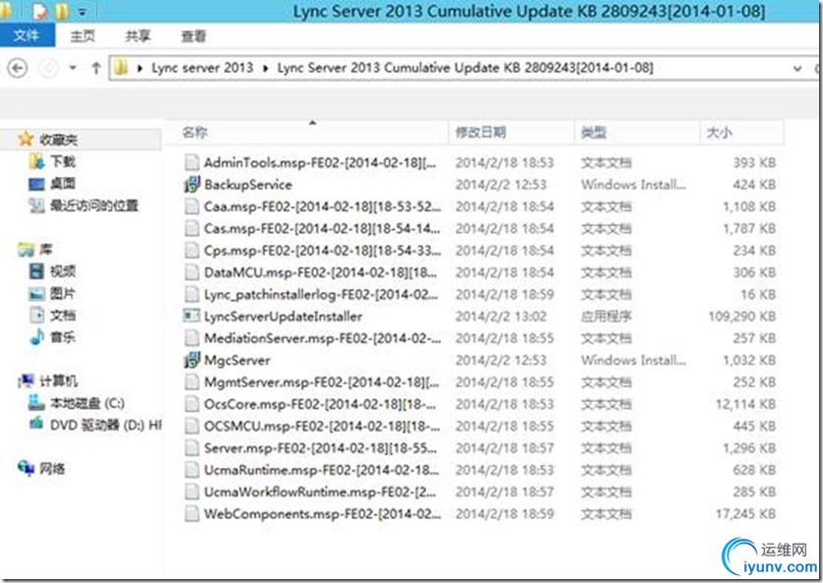Image resolution: width=823 pixels, height=583 pixels.
Task: Click the UcmaWorkflowRuntime.msp-FE02 file icon
Action: (192, 492)
